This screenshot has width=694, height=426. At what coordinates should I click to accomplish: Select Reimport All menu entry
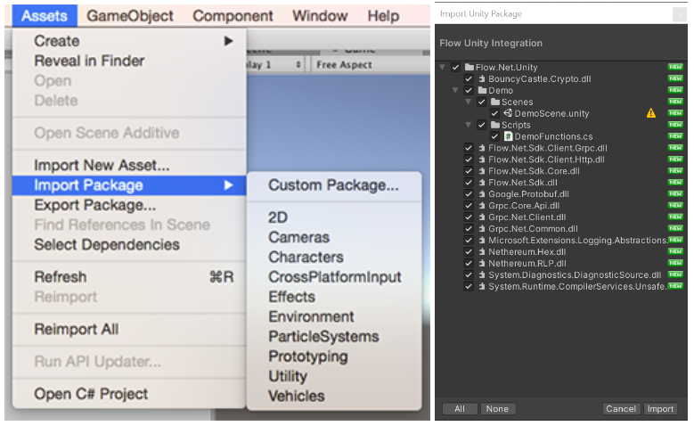[x=129, y=329]
